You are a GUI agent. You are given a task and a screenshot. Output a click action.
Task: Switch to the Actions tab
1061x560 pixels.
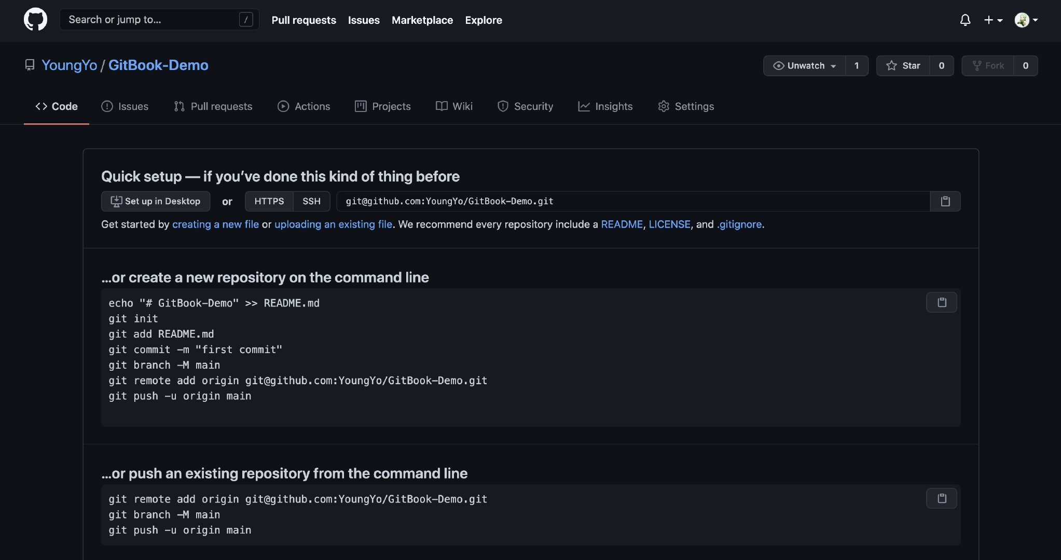304,106
